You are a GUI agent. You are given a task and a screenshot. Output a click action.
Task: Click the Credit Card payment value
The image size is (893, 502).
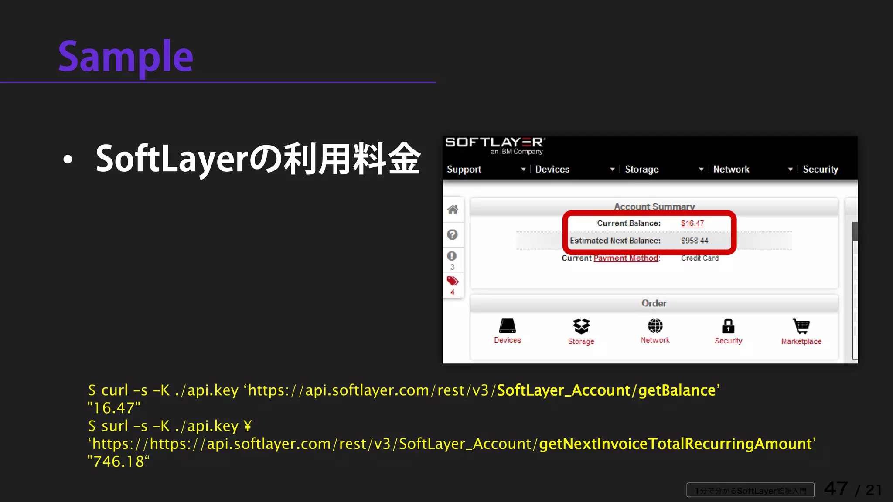coord(700,258)
